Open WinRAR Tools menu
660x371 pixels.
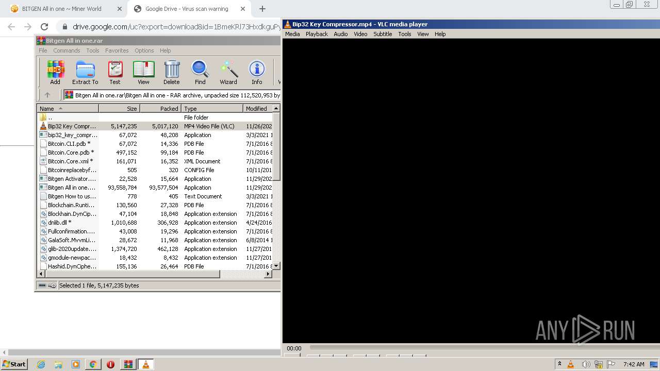click(x=93, y=50)
